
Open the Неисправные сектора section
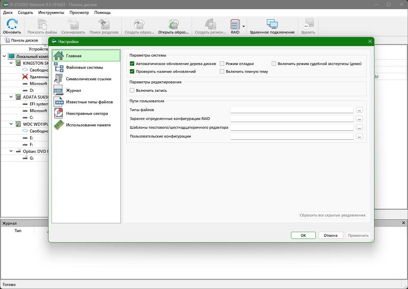click(x=87, y=113)
